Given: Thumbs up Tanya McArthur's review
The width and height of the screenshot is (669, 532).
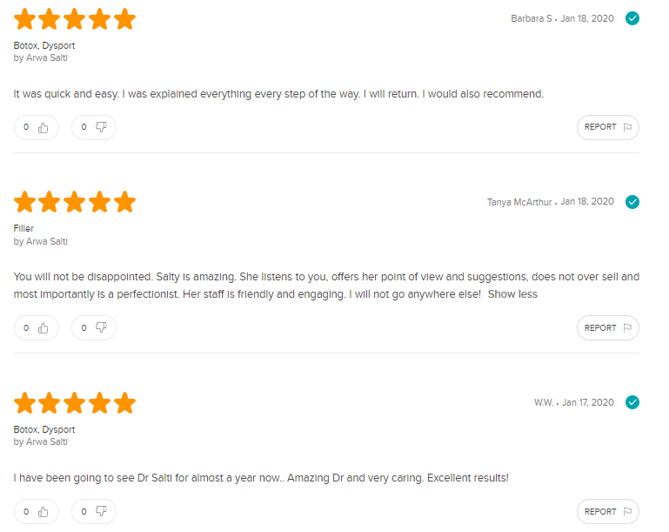Looking at the screenshot, I should pos(37,328).
